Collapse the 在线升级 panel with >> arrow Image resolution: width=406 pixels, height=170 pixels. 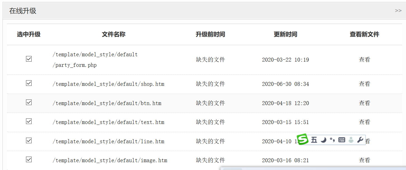coord(398,11)
